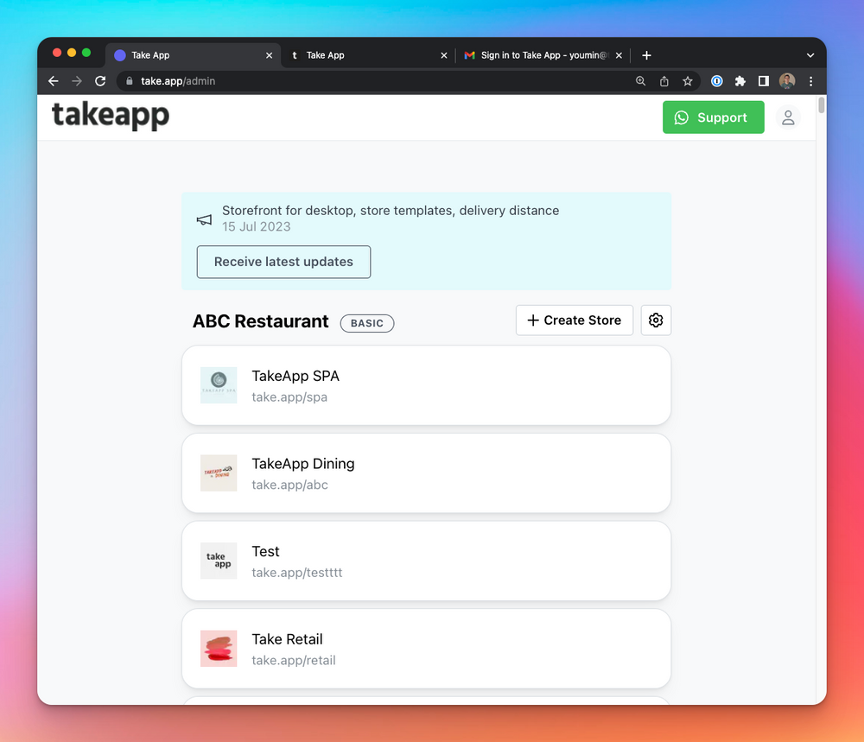This screenshot has height=742, width=864.
Task: Go forward using the browser forward arrow
Action: (x=77, y=81)
